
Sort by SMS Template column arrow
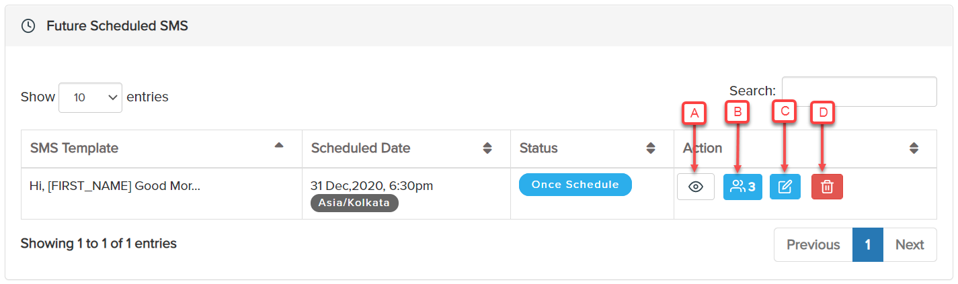tap(279, 146)
